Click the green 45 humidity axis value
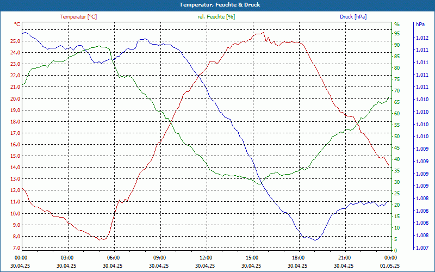The width and height of the screenshot is (435, 272). [x=397, y=148]
